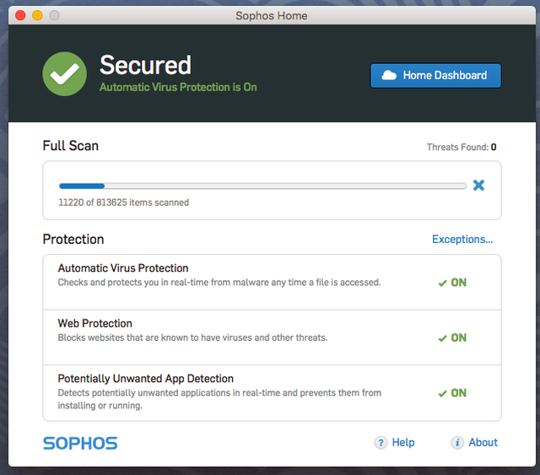
Task: Cancel the full scan with the X icon
Action: click(478, 186)
